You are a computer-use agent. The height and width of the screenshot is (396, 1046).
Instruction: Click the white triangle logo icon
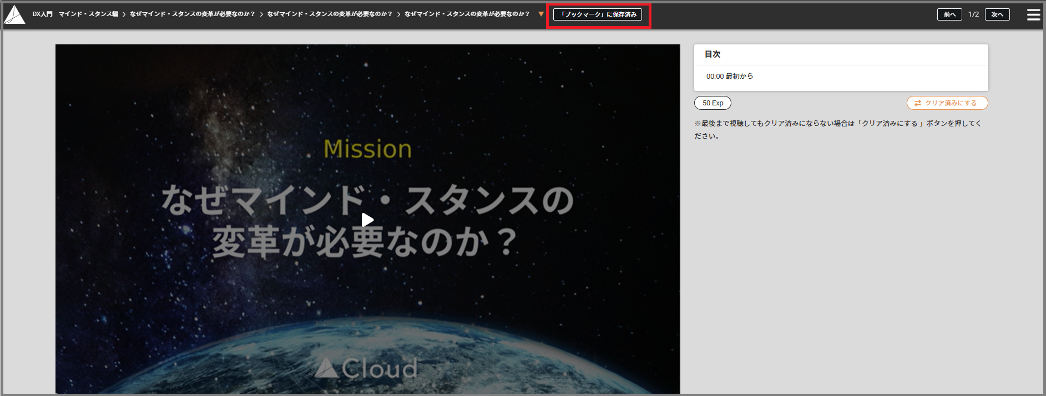click(14, 15)
